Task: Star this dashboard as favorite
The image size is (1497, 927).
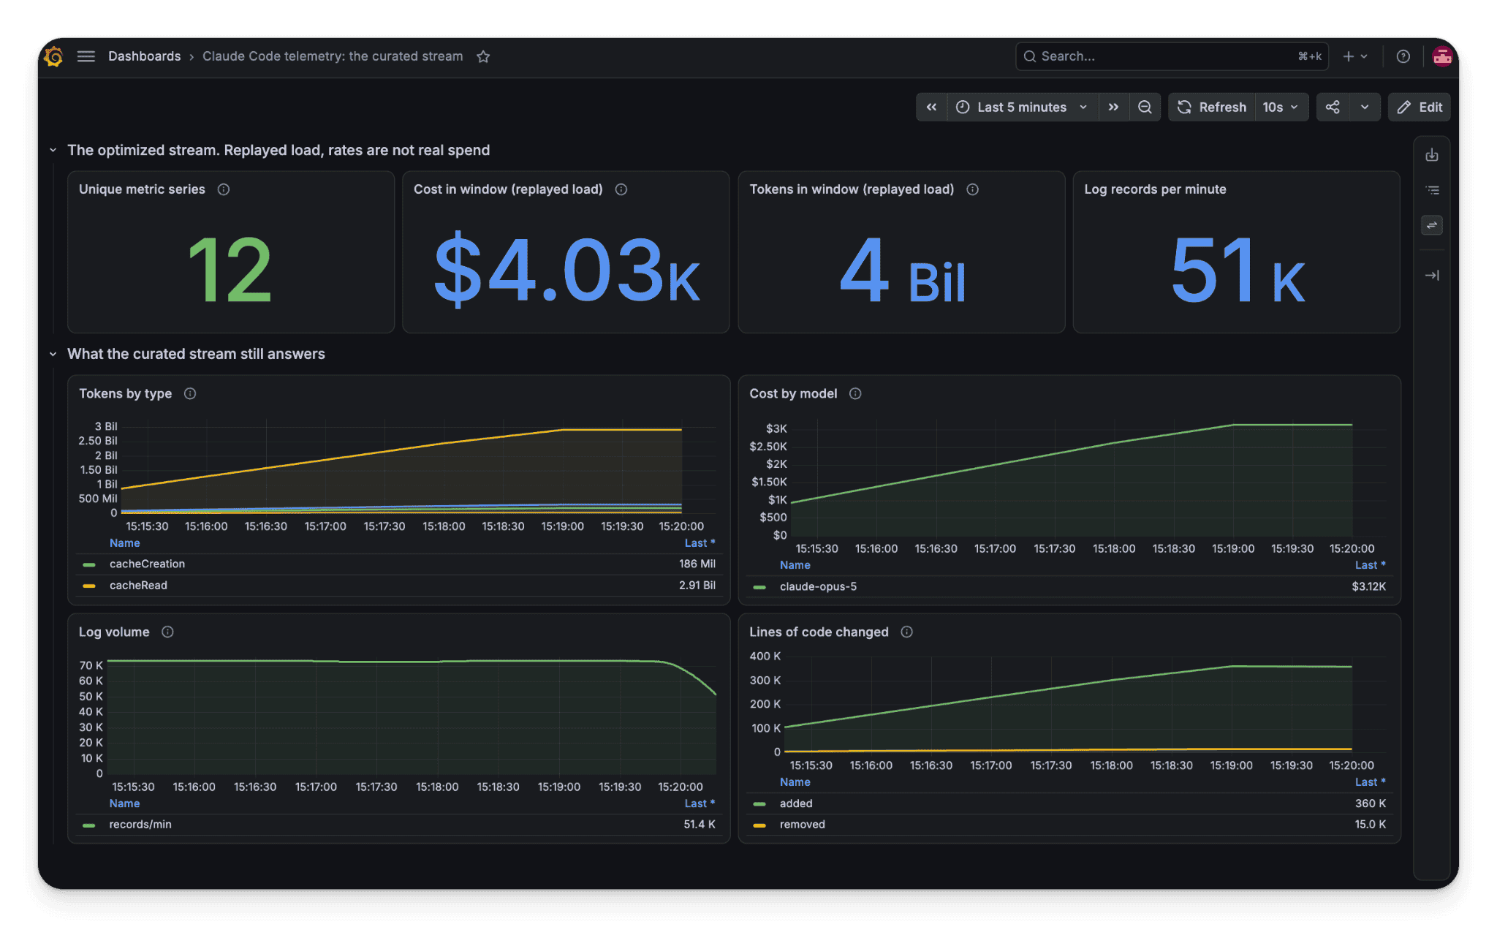Action: click(483, 56)
